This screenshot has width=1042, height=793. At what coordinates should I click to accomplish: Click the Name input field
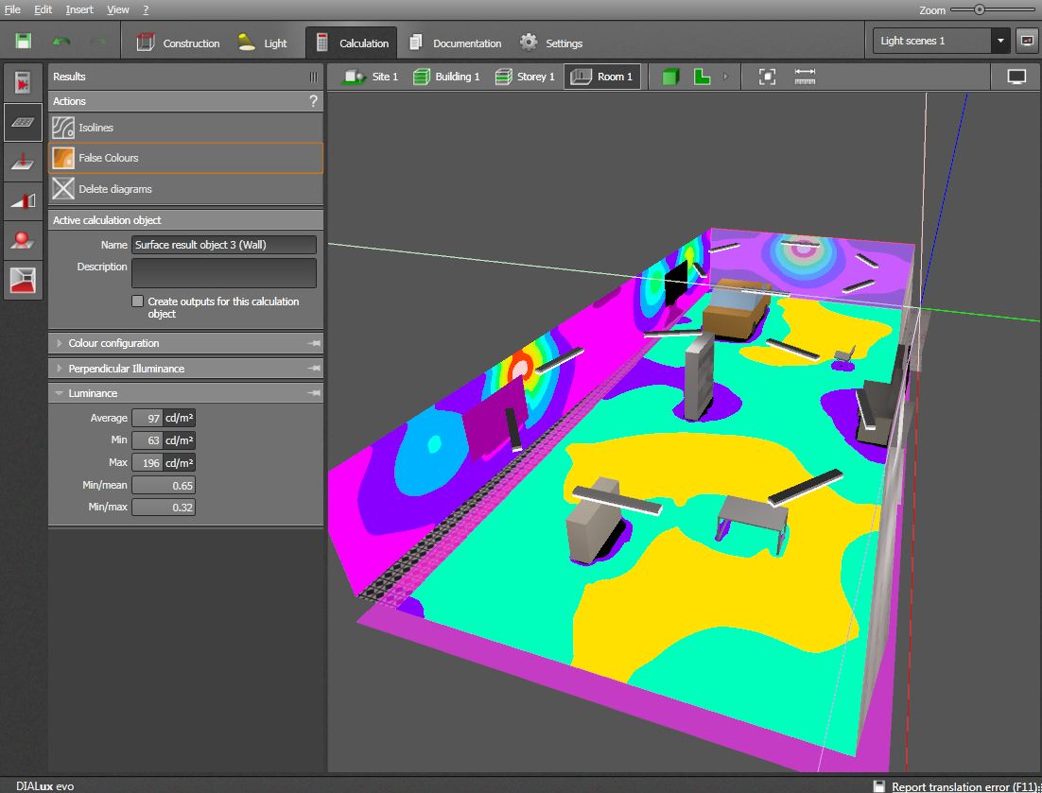(x=224, y=245)
